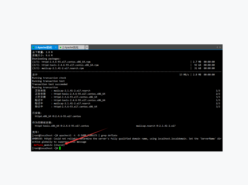The width and height of the screenshot is (248, 185).
Task: Click 'httpd-tools.x86_64 0:2.4.6-93.el7.centos' dependency entry
Action: [62, 126]
